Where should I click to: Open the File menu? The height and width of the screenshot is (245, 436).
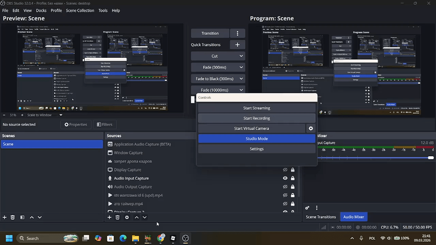pyautogui.click(x=5, y=11)
